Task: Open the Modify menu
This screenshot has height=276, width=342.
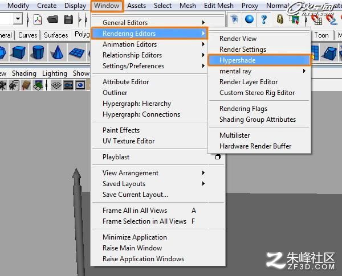Action: click(18, 6)
